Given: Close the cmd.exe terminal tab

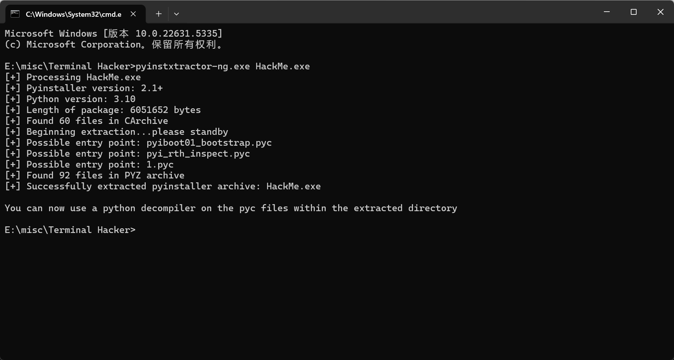Looking at the screenshot, I should [133, 14].
